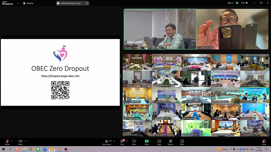Open the Windows Start menu
The image size is (271, 152).
(x=3, y=149)
